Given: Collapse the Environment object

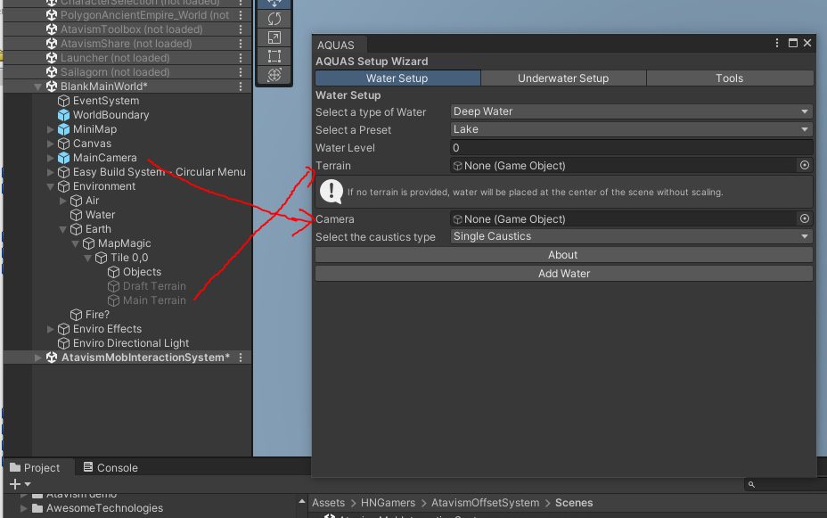Looking at the screenshot, I should tap(51, 186).
